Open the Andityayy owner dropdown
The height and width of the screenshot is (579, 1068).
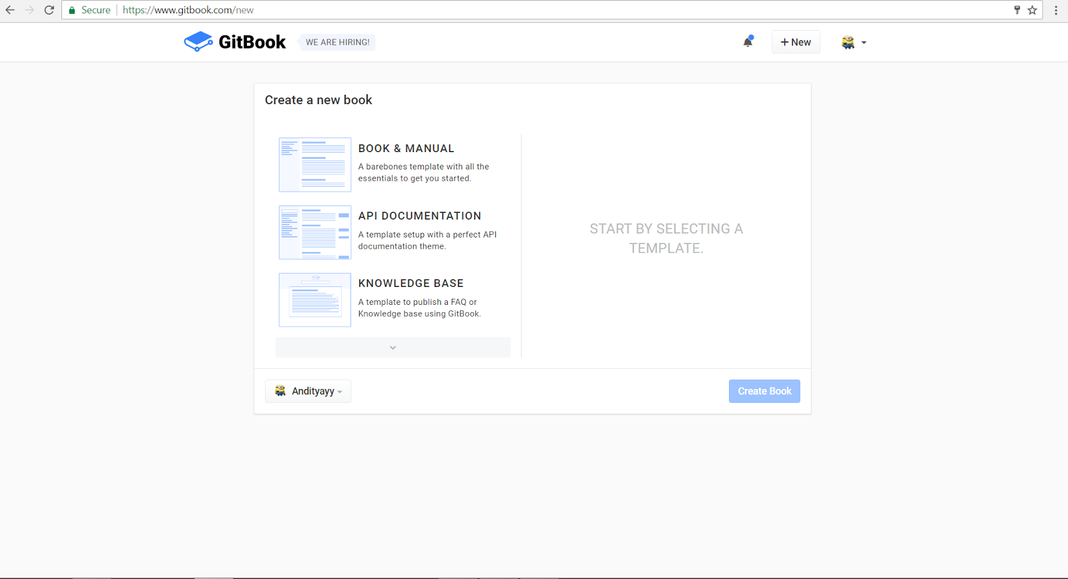[308, 391]
